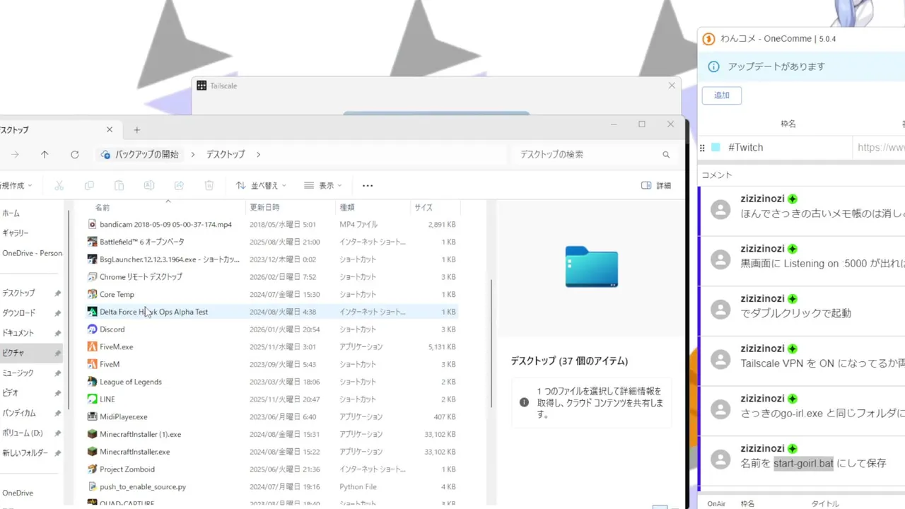Click the OneComme app logo icon
Screen dimensions: 905x509
click(708, 39)
